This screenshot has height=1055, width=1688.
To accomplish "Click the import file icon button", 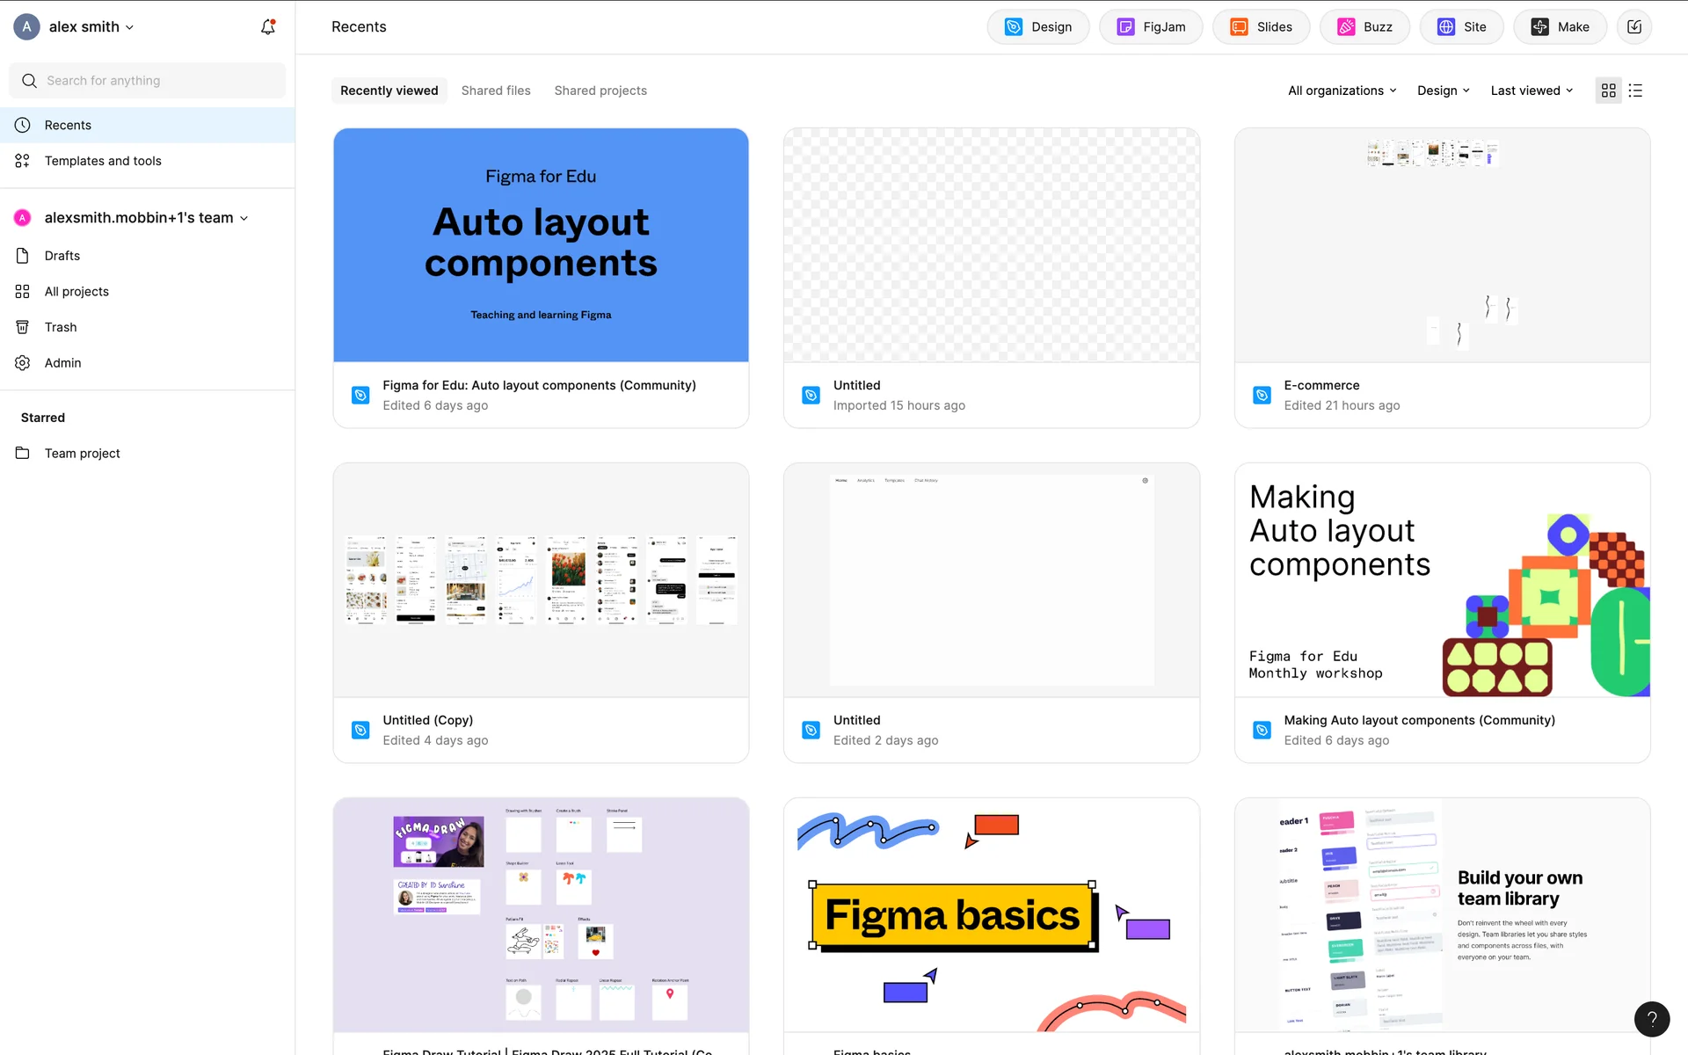I will (1633, 27).
